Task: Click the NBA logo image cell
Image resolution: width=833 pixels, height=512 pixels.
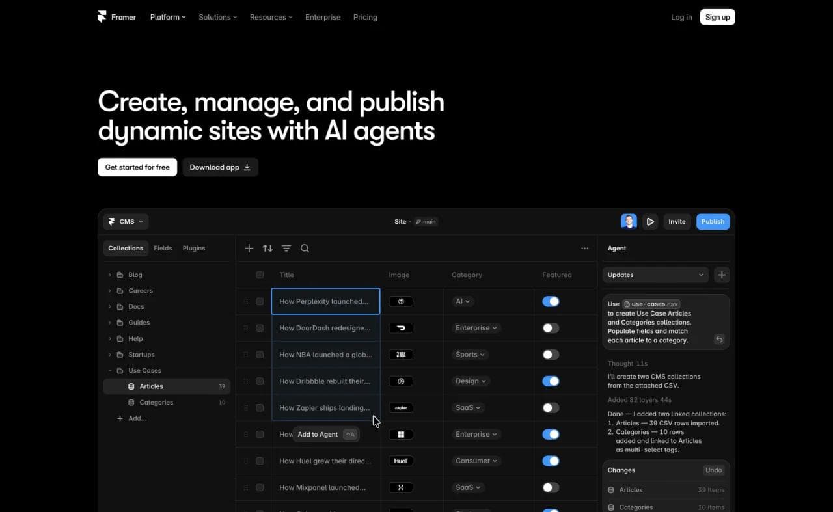Action: click(401, 355)
